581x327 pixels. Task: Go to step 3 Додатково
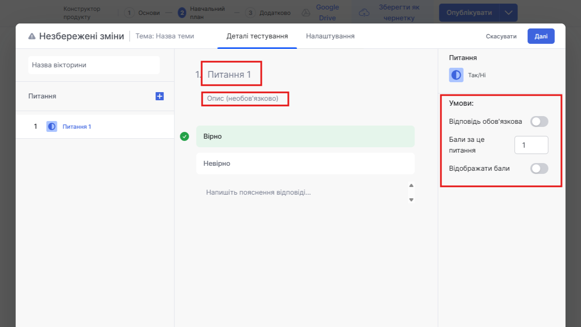269,13
